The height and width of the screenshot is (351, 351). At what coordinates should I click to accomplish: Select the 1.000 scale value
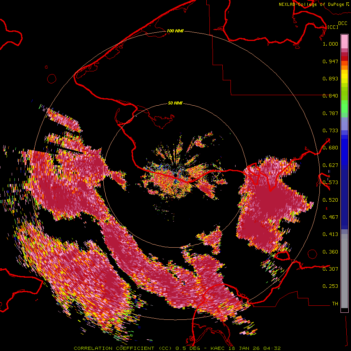tap(330, 44)
